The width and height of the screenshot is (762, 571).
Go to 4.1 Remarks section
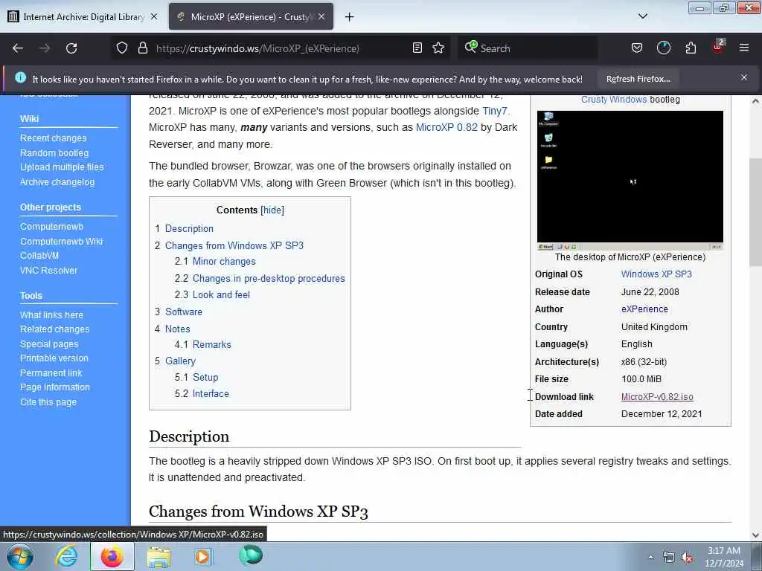[212, 344]
